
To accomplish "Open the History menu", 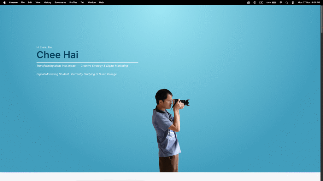I will coord(47,2).
